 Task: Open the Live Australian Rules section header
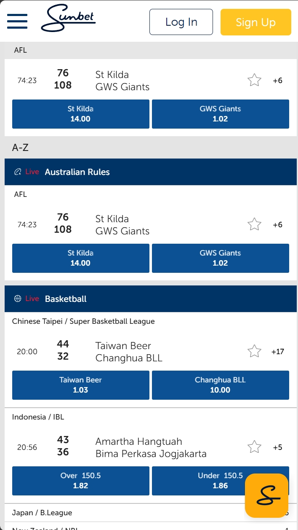77,172
